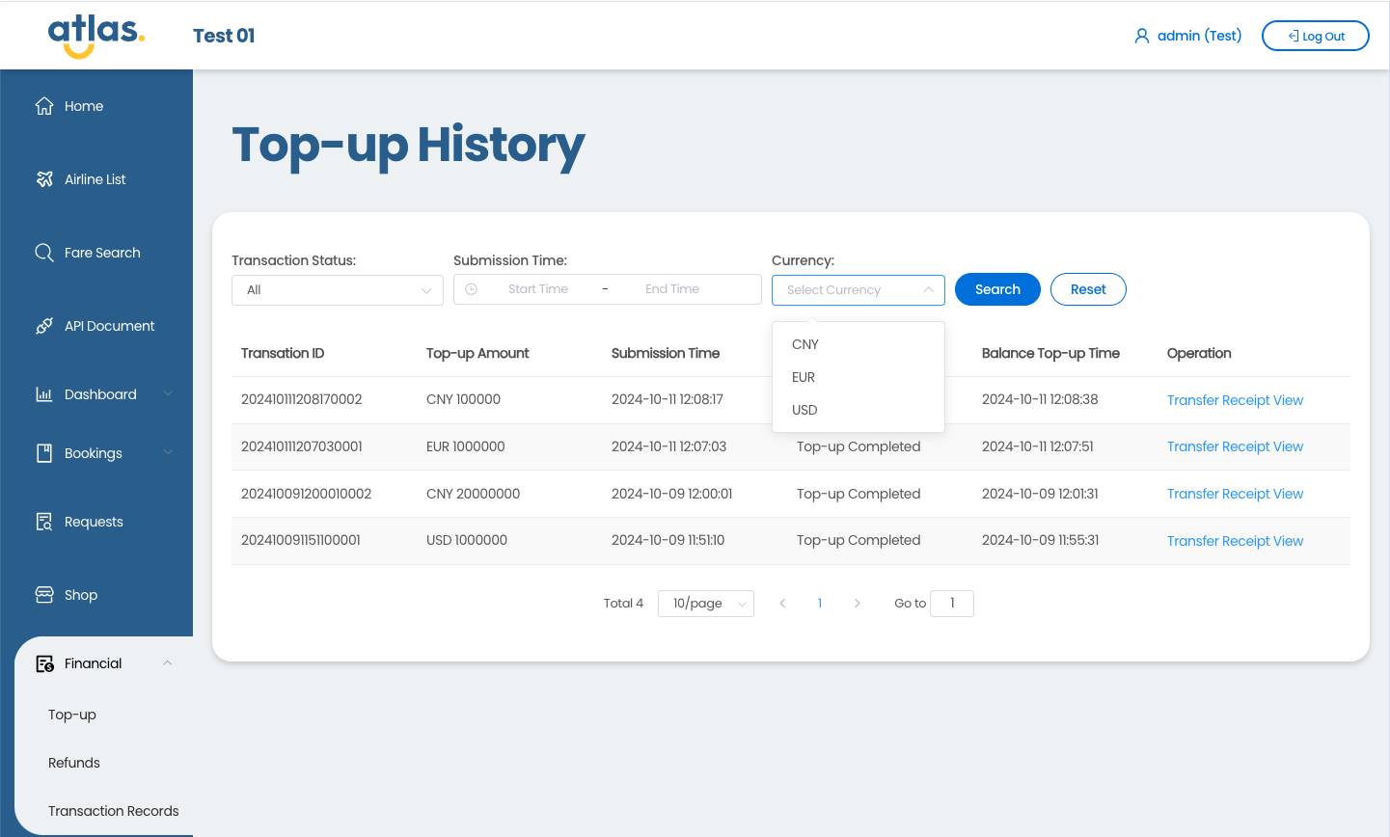Viewport: 1390px width, 837px height.
Task: Select EUR from the currency list
Action: pos(804,377)
